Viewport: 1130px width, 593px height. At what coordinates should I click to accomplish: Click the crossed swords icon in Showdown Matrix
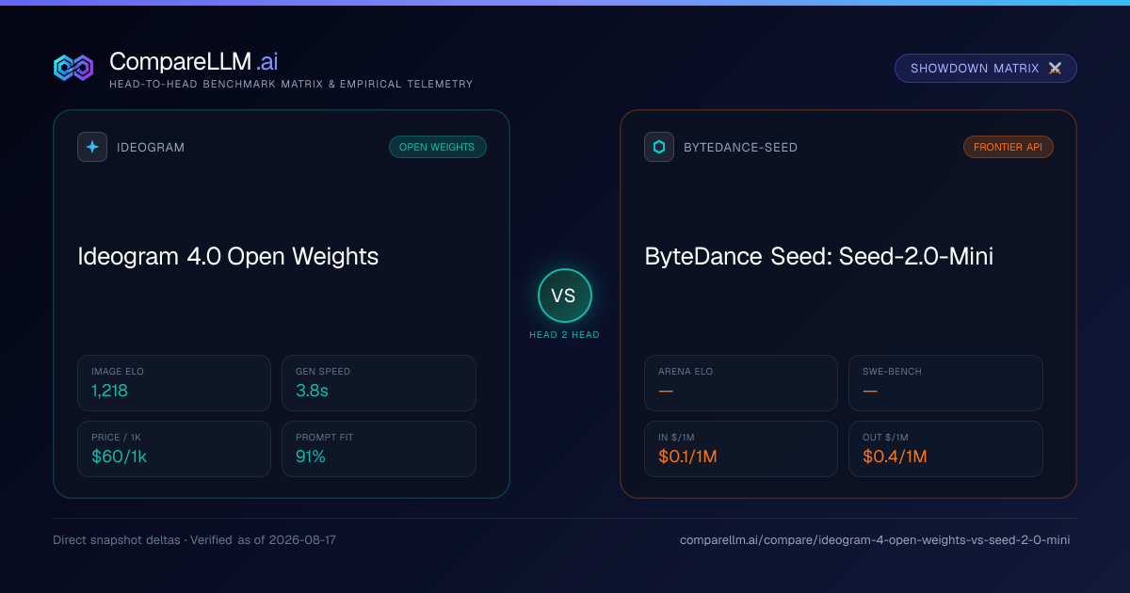tap(1055, 69)
